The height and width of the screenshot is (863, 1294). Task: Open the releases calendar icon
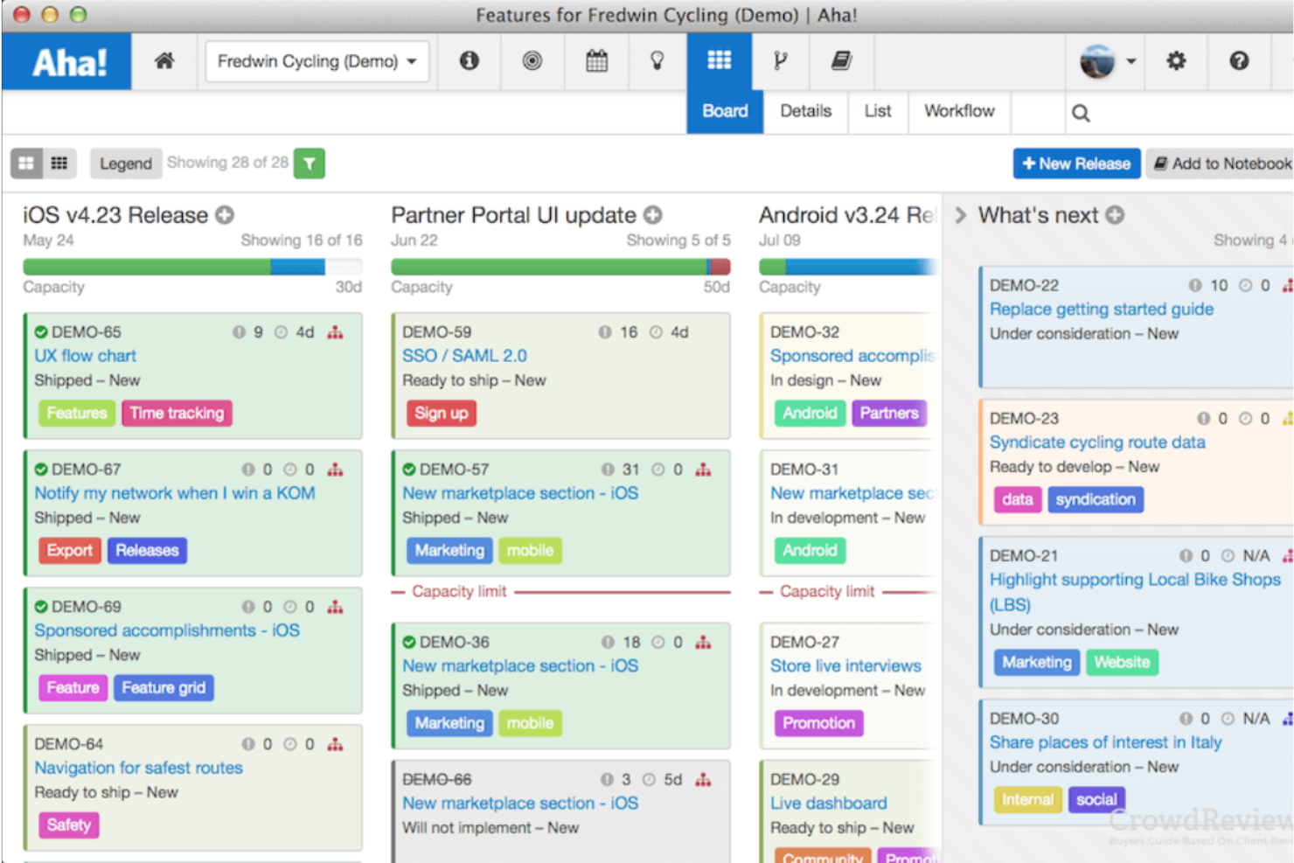point(596,60)
